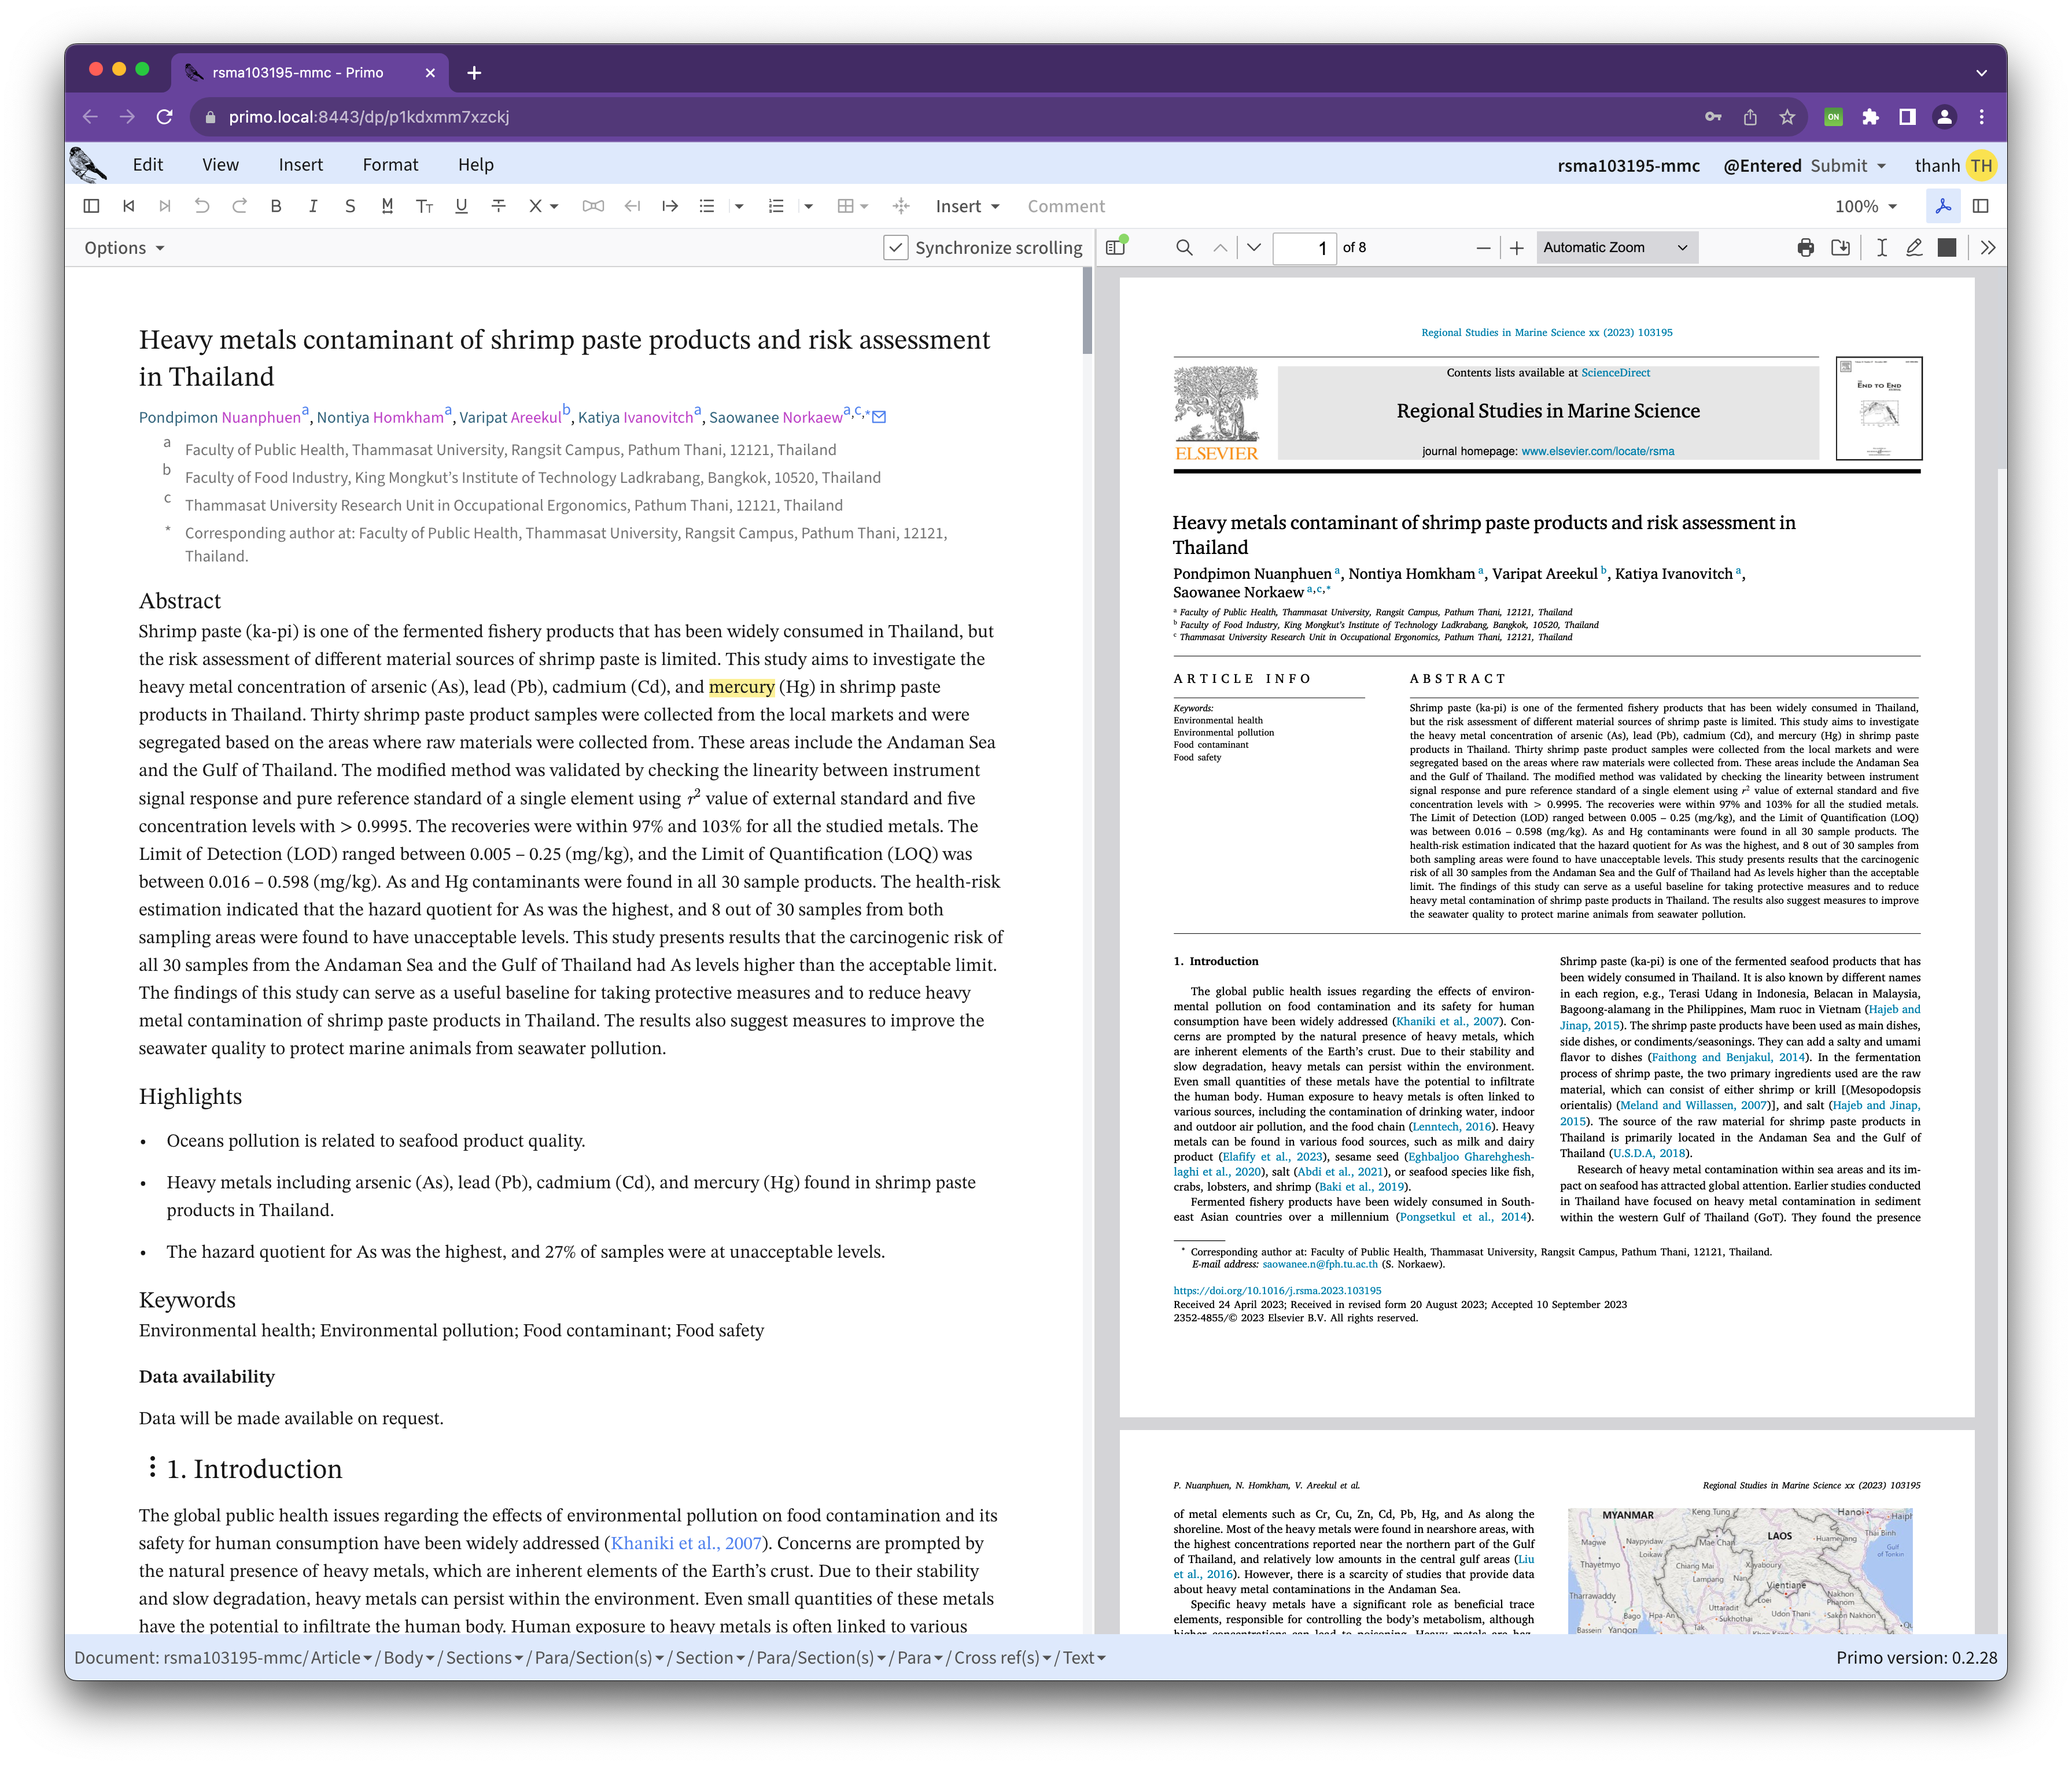Insert a bulleted list

click(707, 206)
